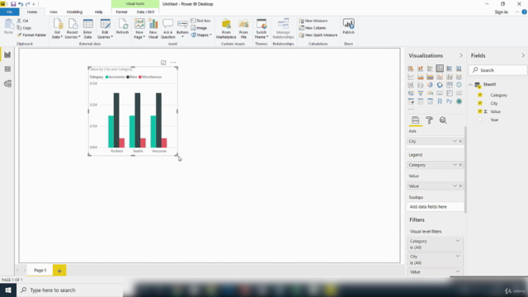The width and height of the screenshot is (528, 297).
Task: Uncheck the City field checkbox
Action: pyautogui.click(x=480, y=103)
